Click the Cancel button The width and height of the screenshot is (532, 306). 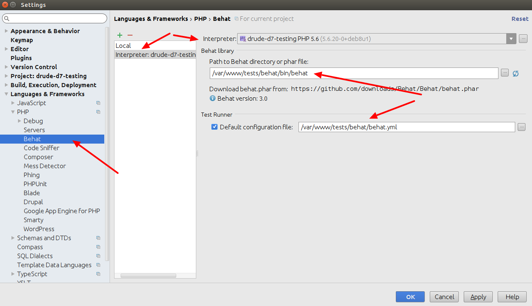click(x=444, y=297)
